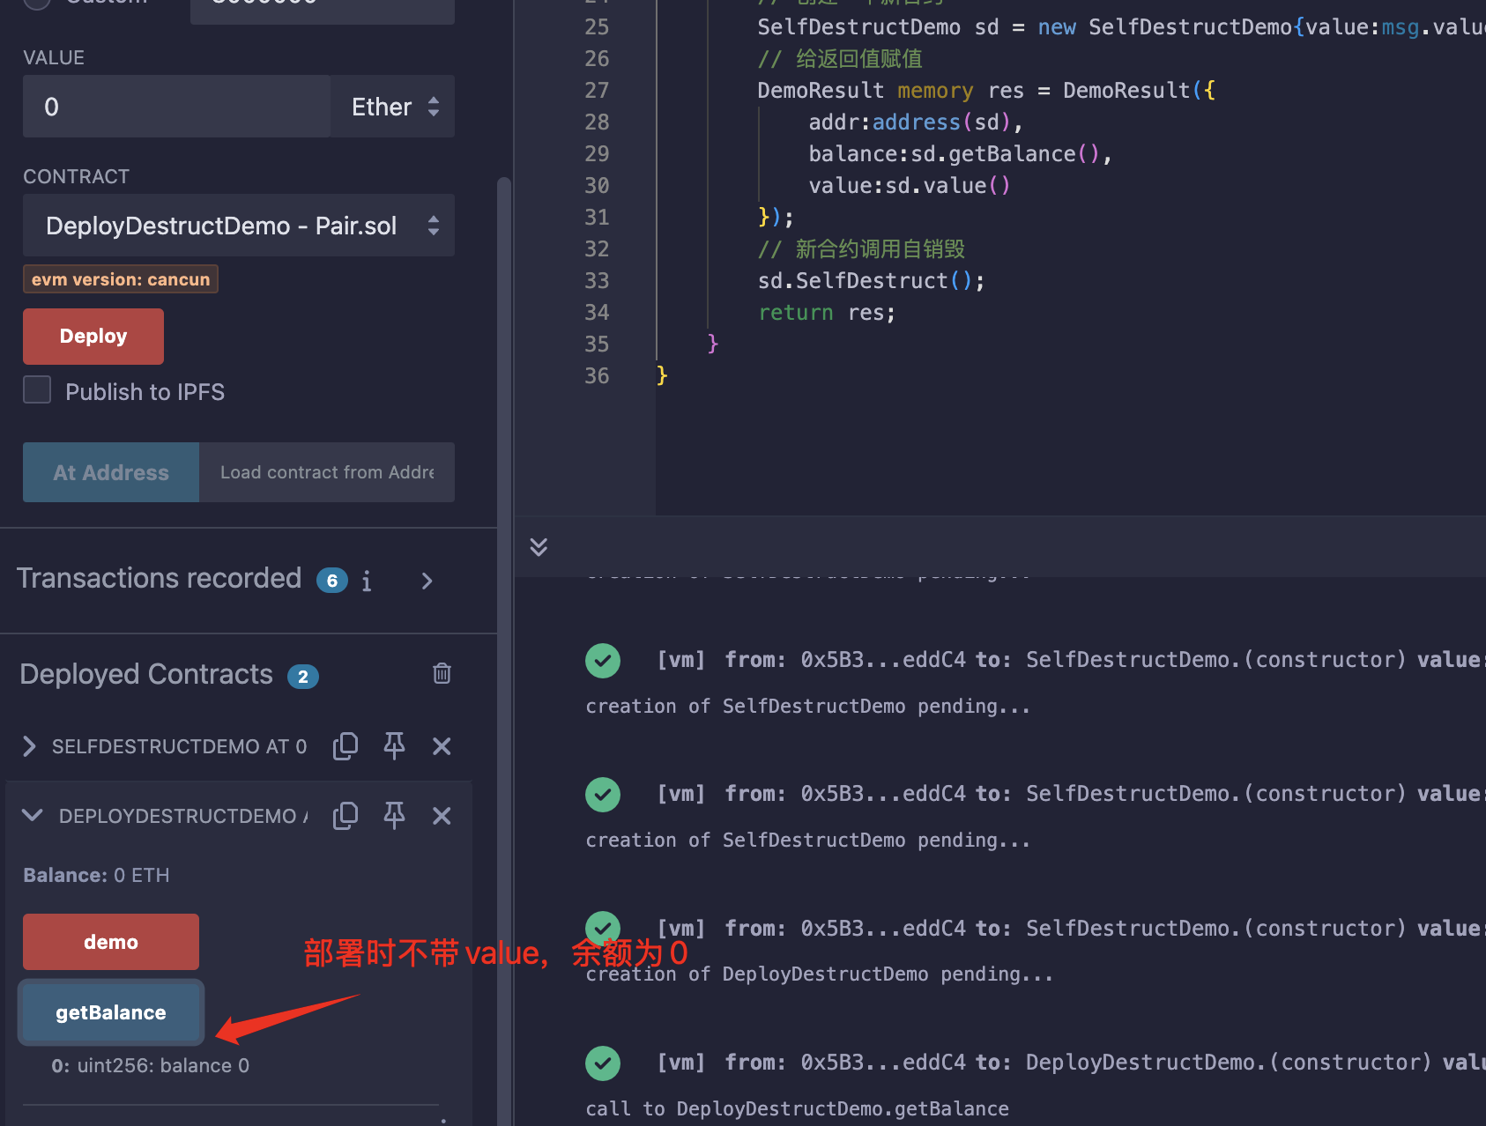
Task: Copy the SELFDESTRUCTDEMO contract address
Action: pos(345,746)
